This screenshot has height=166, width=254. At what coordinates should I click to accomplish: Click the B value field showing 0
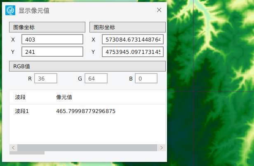point(146,78)
